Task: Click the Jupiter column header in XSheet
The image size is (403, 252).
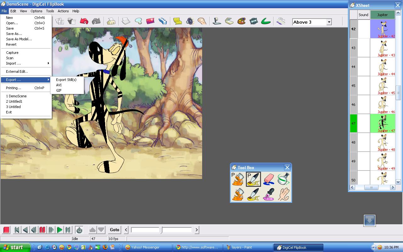Action: click(x=383, y=14)
